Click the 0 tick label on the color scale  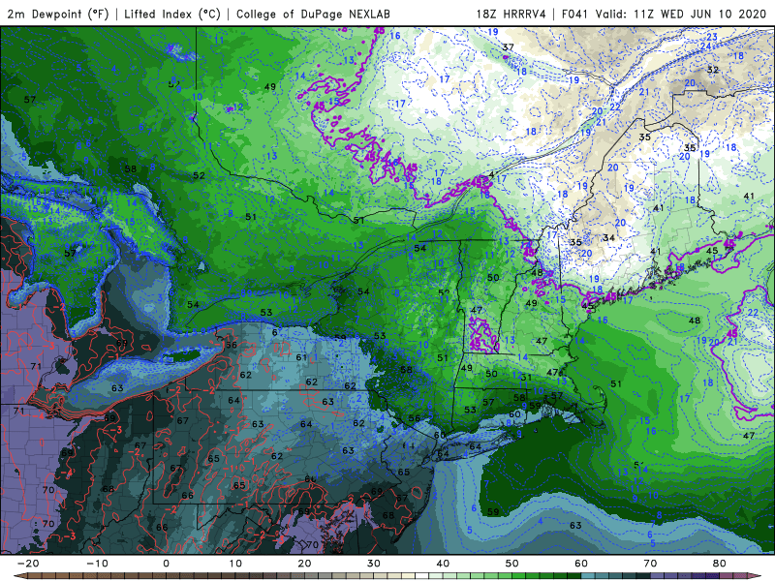click(x=166, y=564)
